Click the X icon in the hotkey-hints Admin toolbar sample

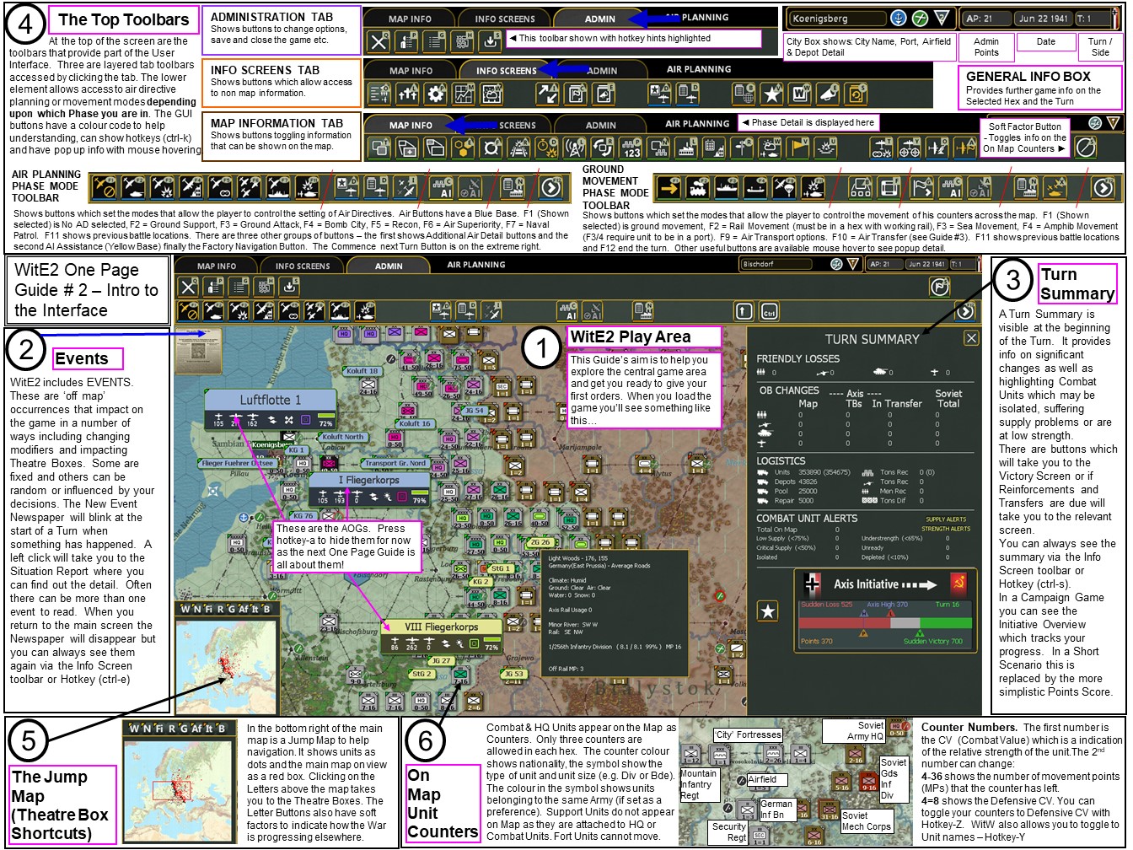pos(379,40)
